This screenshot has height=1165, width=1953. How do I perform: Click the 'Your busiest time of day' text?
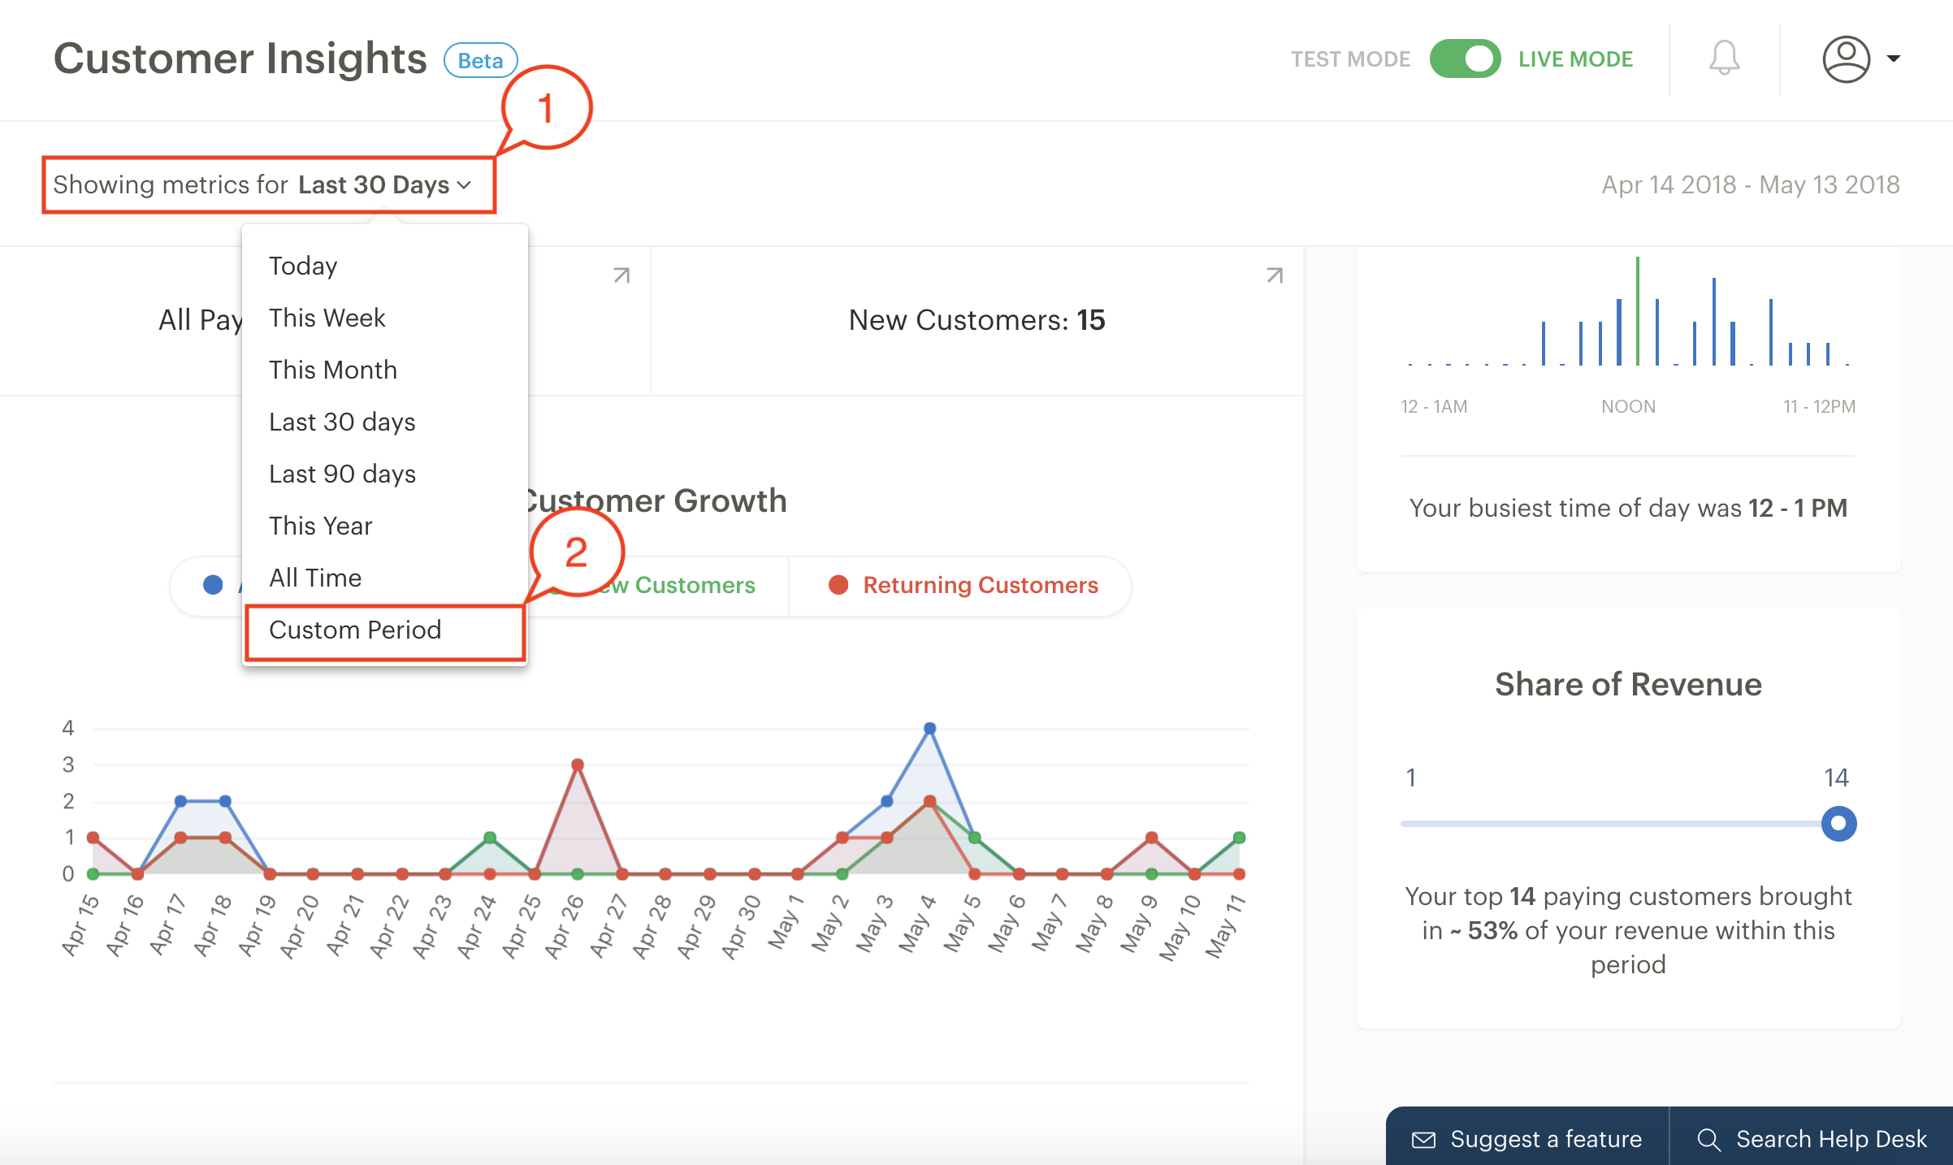[x=1628, y=508]
